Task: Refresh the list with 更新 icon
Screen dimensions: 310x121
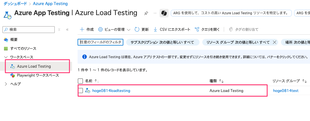Action: [137, 30]
